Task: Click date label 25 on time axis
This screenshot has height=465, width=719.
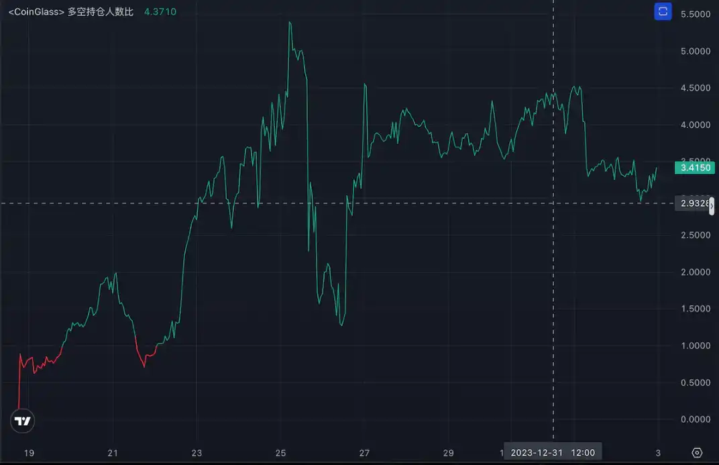Action: (x=280, y=452)
